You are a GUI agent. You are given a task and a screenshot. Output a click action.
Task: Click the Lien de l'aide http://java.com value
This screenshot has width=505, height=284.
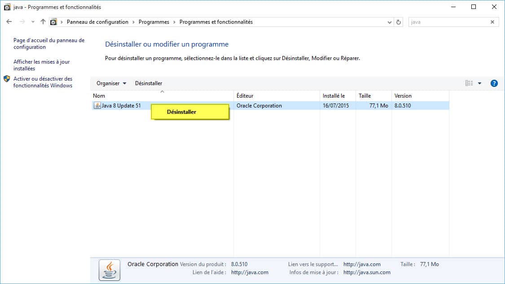[250, 272]
